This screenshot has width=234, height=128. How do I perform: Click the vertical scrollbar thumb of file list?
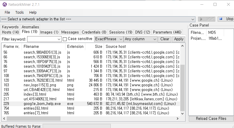(x=182, y=88)
